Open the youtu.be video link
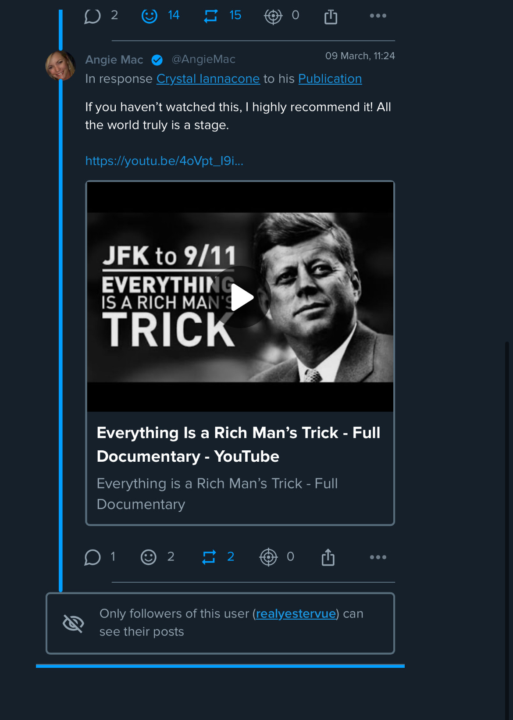The height and width of the screenshot is (720, 513). [164, 161]
